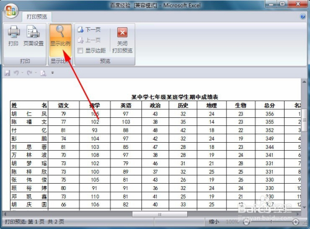310x229 pixels.
Task: Click 数学 score 93 cell
Action: click(x=95, y=130)
